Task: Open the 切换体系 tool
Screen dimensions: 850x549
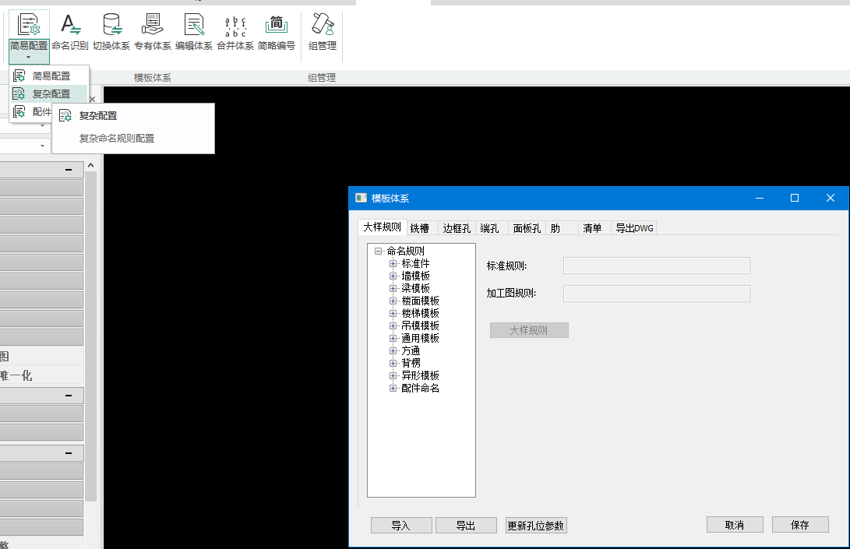Action: [x=111, y=33]
